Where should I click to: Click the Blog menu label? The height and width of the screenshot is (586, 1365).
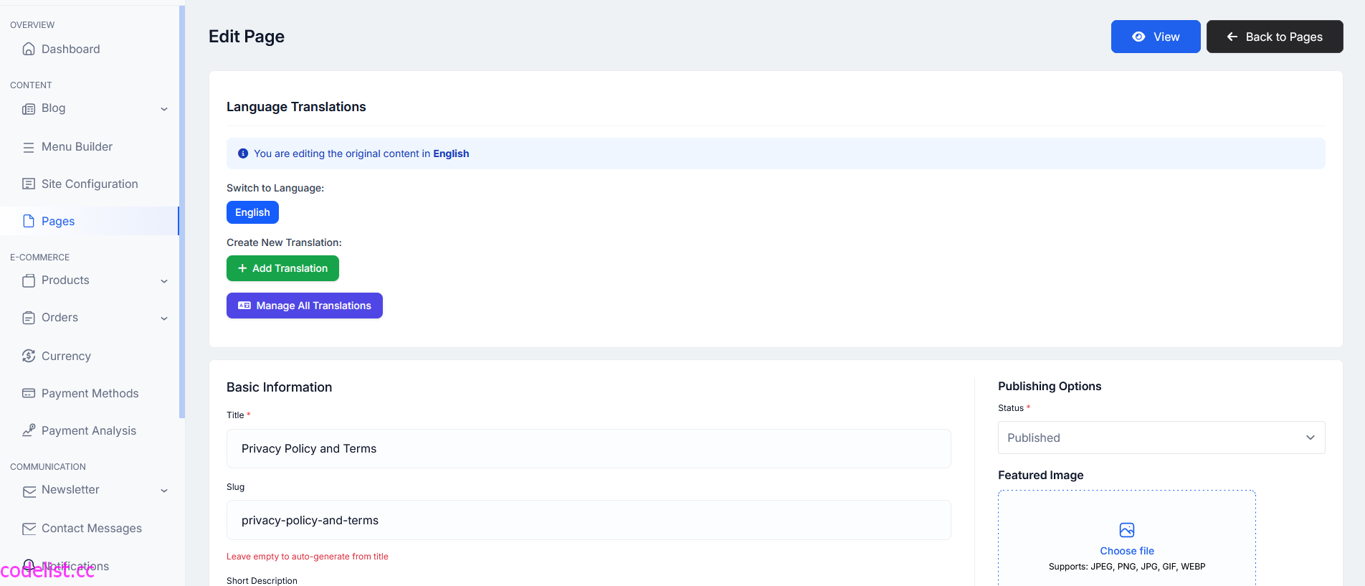click(x=53, y=108)
